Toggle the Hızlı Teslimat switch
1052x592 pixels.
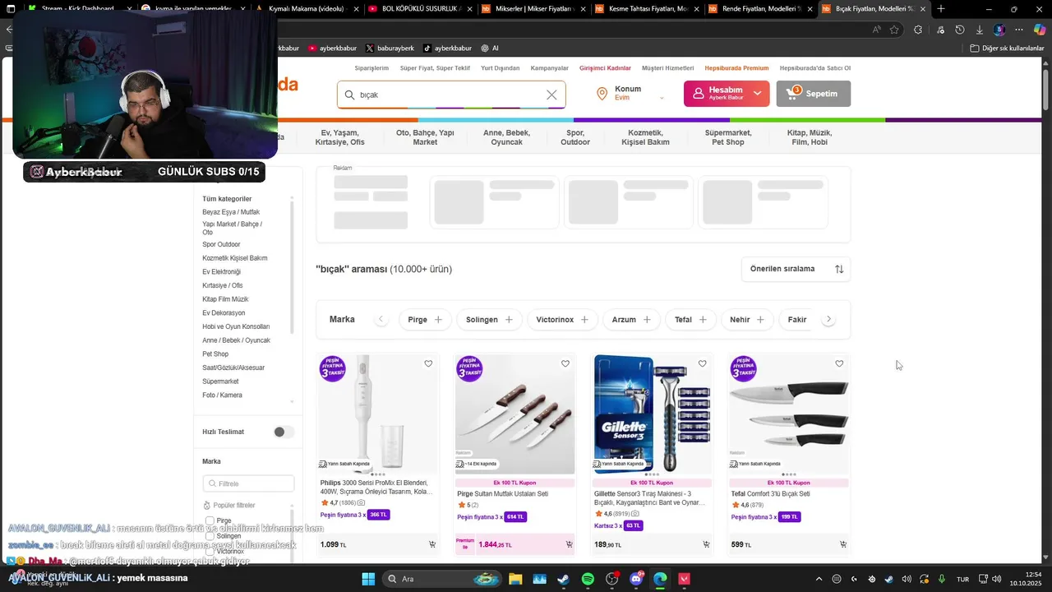[284, 432]
